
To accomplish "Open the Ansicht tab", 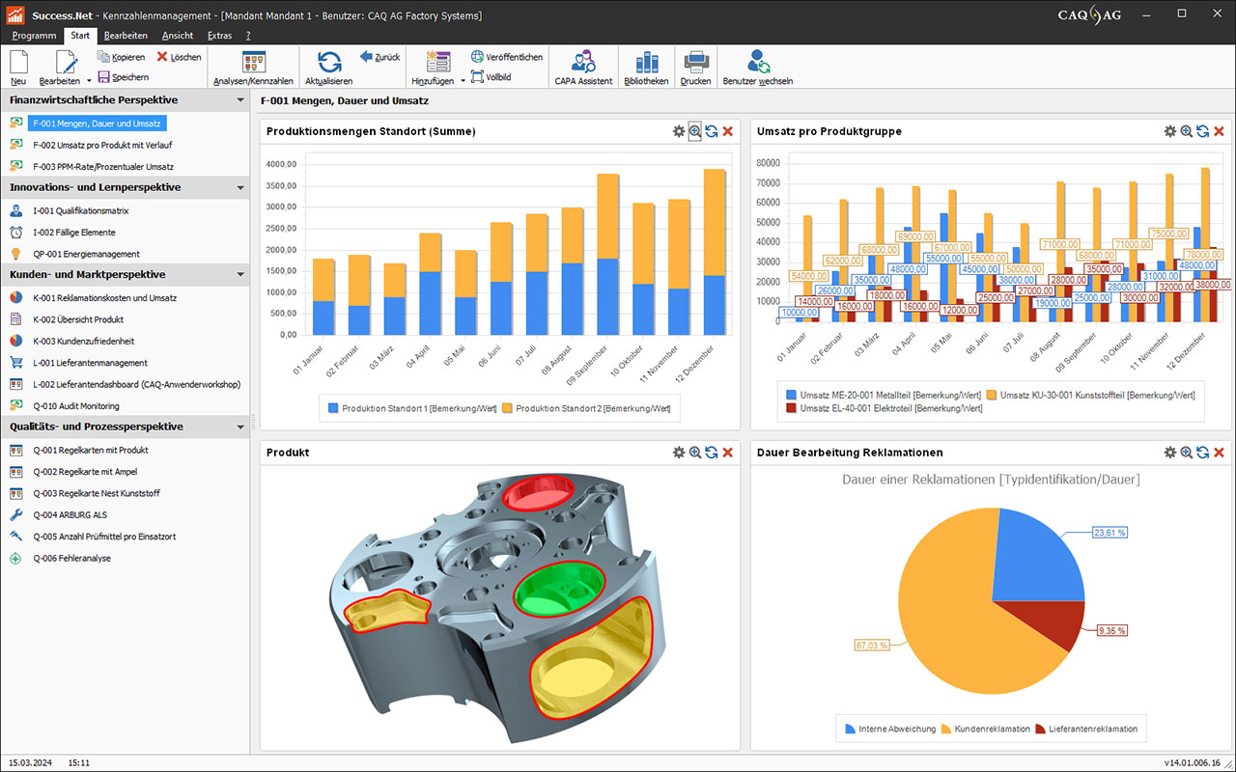I will click(178, 36).
